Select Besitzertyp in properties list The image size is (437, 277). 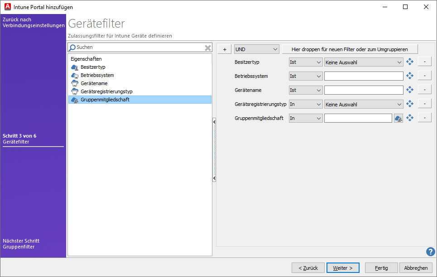[140, 67]
